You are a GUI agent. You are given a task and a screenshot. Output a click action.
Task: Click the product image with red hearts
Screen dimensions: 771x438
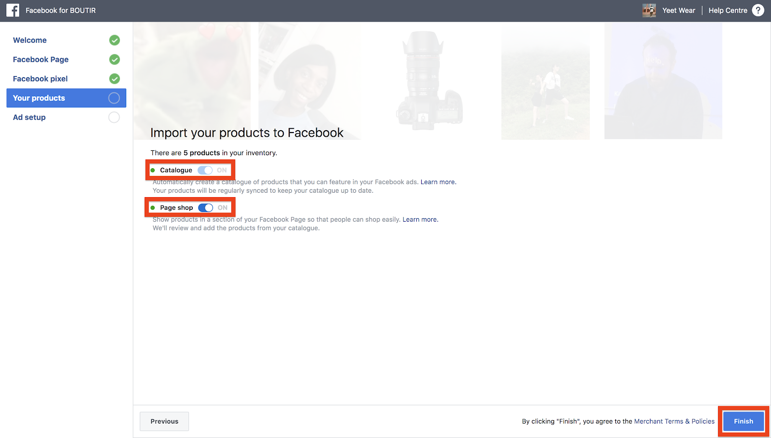click(x=192, y=80)
